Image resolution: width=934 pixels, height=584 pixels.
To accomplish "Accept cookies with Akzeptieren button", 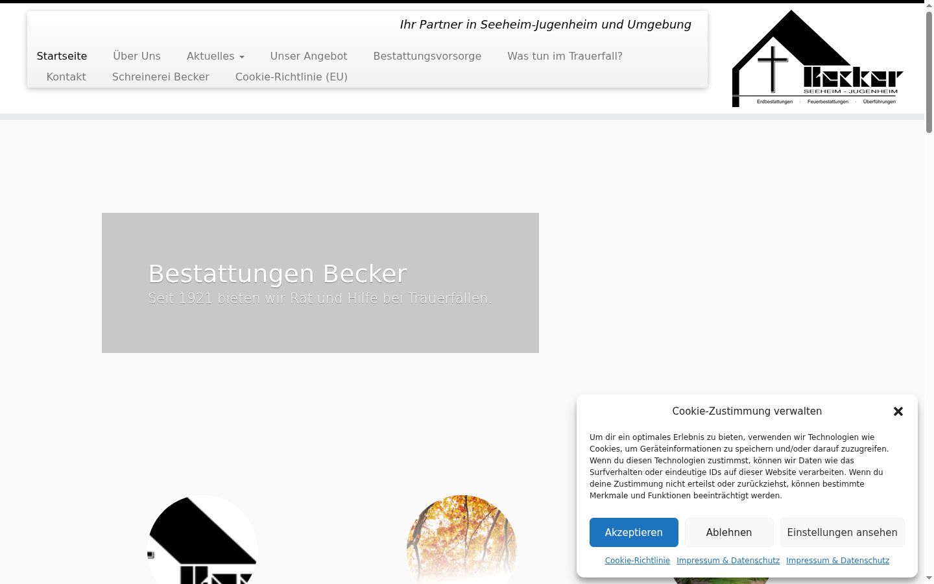I will [x=634, y=533].
